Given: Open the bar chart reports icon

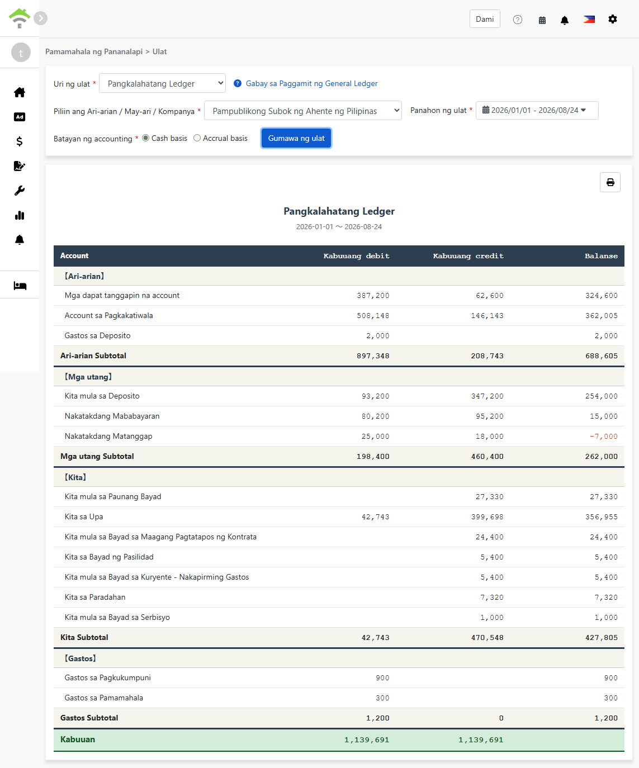Looking at the screenshot, I should click(x=20, y=215).
